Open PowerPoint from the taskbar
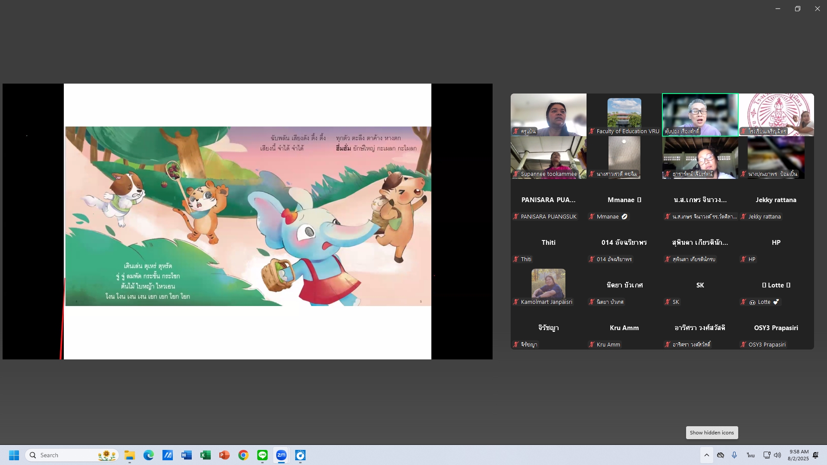 coord(224,455)
